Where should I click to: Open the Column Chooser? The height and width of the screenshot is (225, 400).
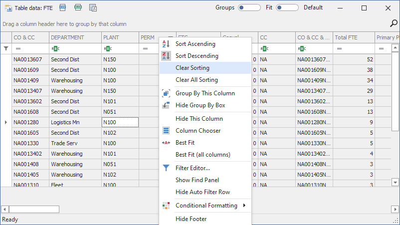point(198,131)
